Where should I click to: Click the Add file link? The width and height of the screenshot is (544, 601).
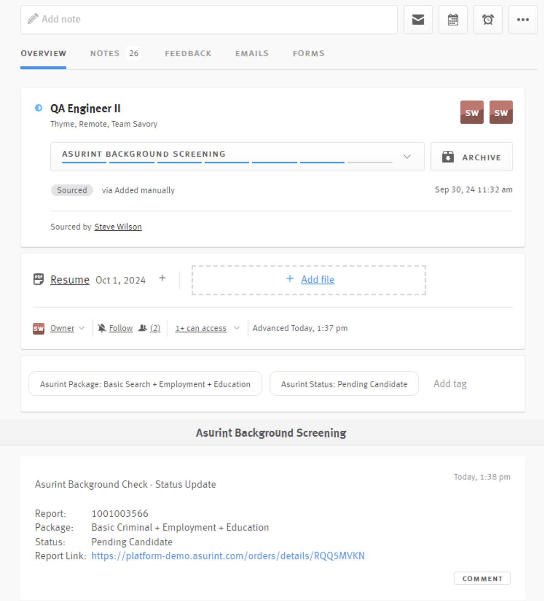317,280
